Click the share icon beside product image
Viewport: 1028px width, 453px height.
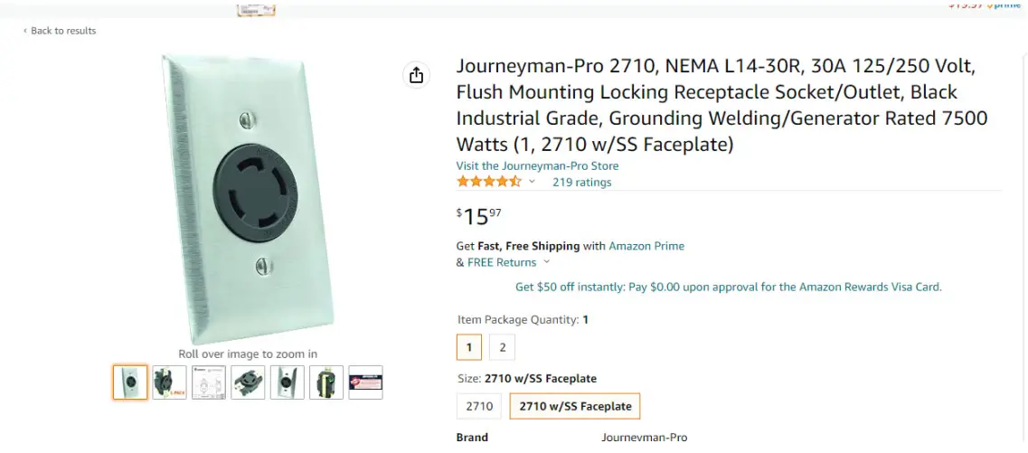416,75
